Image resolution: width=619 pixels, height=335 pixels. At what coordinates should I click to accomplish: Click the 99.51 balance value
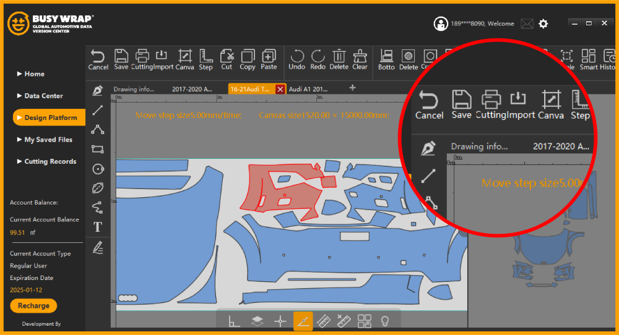(x=17, y=232)
